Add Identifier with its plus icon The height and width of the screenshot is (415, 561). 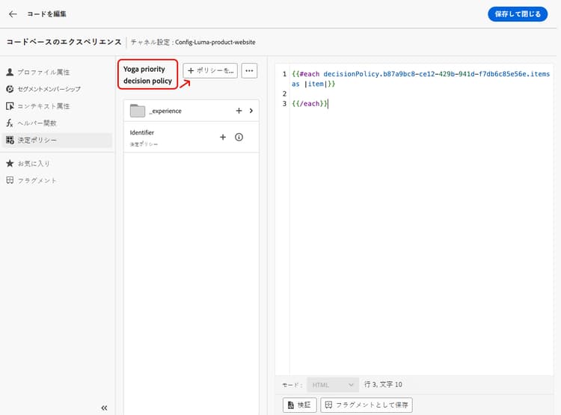[223, 137]
